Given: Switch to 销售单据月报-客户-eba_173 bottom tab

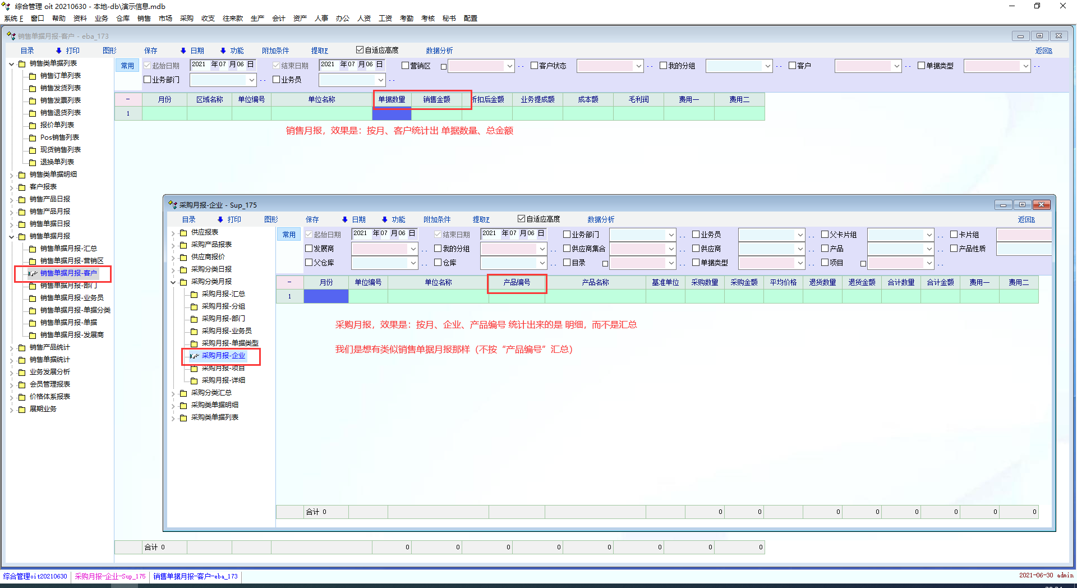Looking at the screenshot, I should [x=195, y=576].
